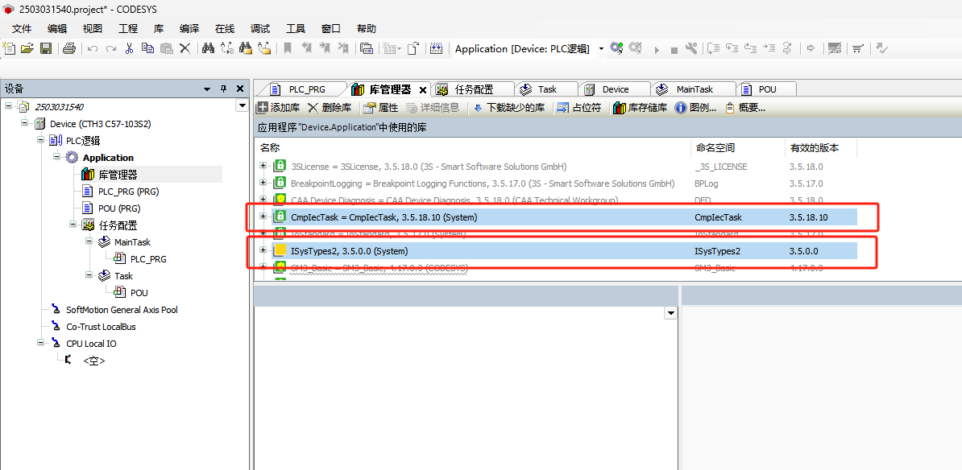Open the 编辑 menu
Viewport: 962px width, 470px height.
pyautogui.click(x=57, y=29)
